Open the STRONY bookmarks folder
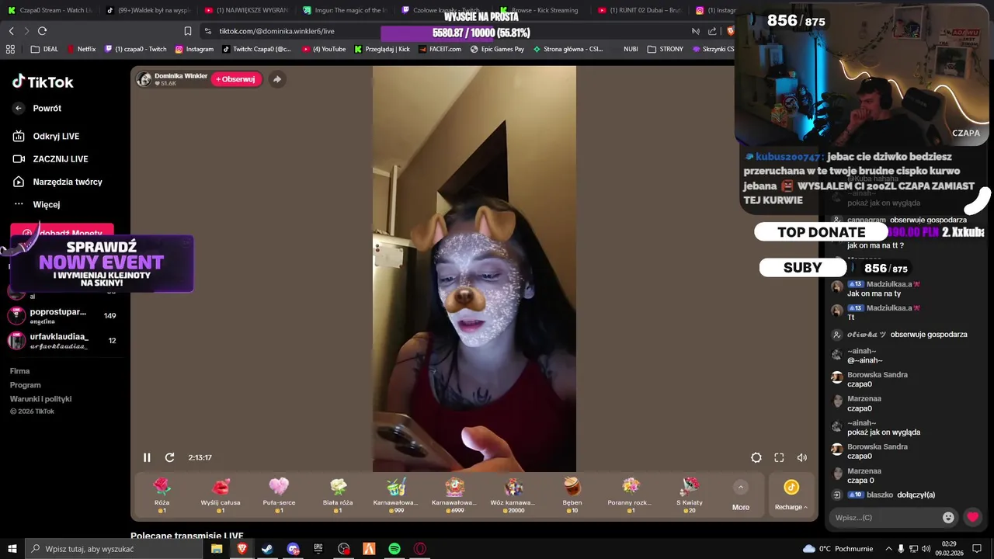Screen dimensions: 994x559 [666, 49]
